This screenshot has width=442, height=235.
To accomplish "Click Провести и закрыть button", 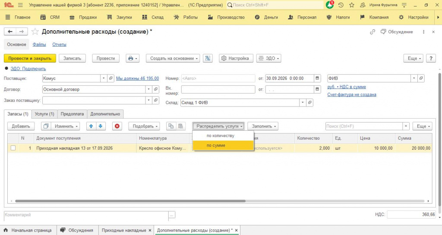I will point(30,58).
